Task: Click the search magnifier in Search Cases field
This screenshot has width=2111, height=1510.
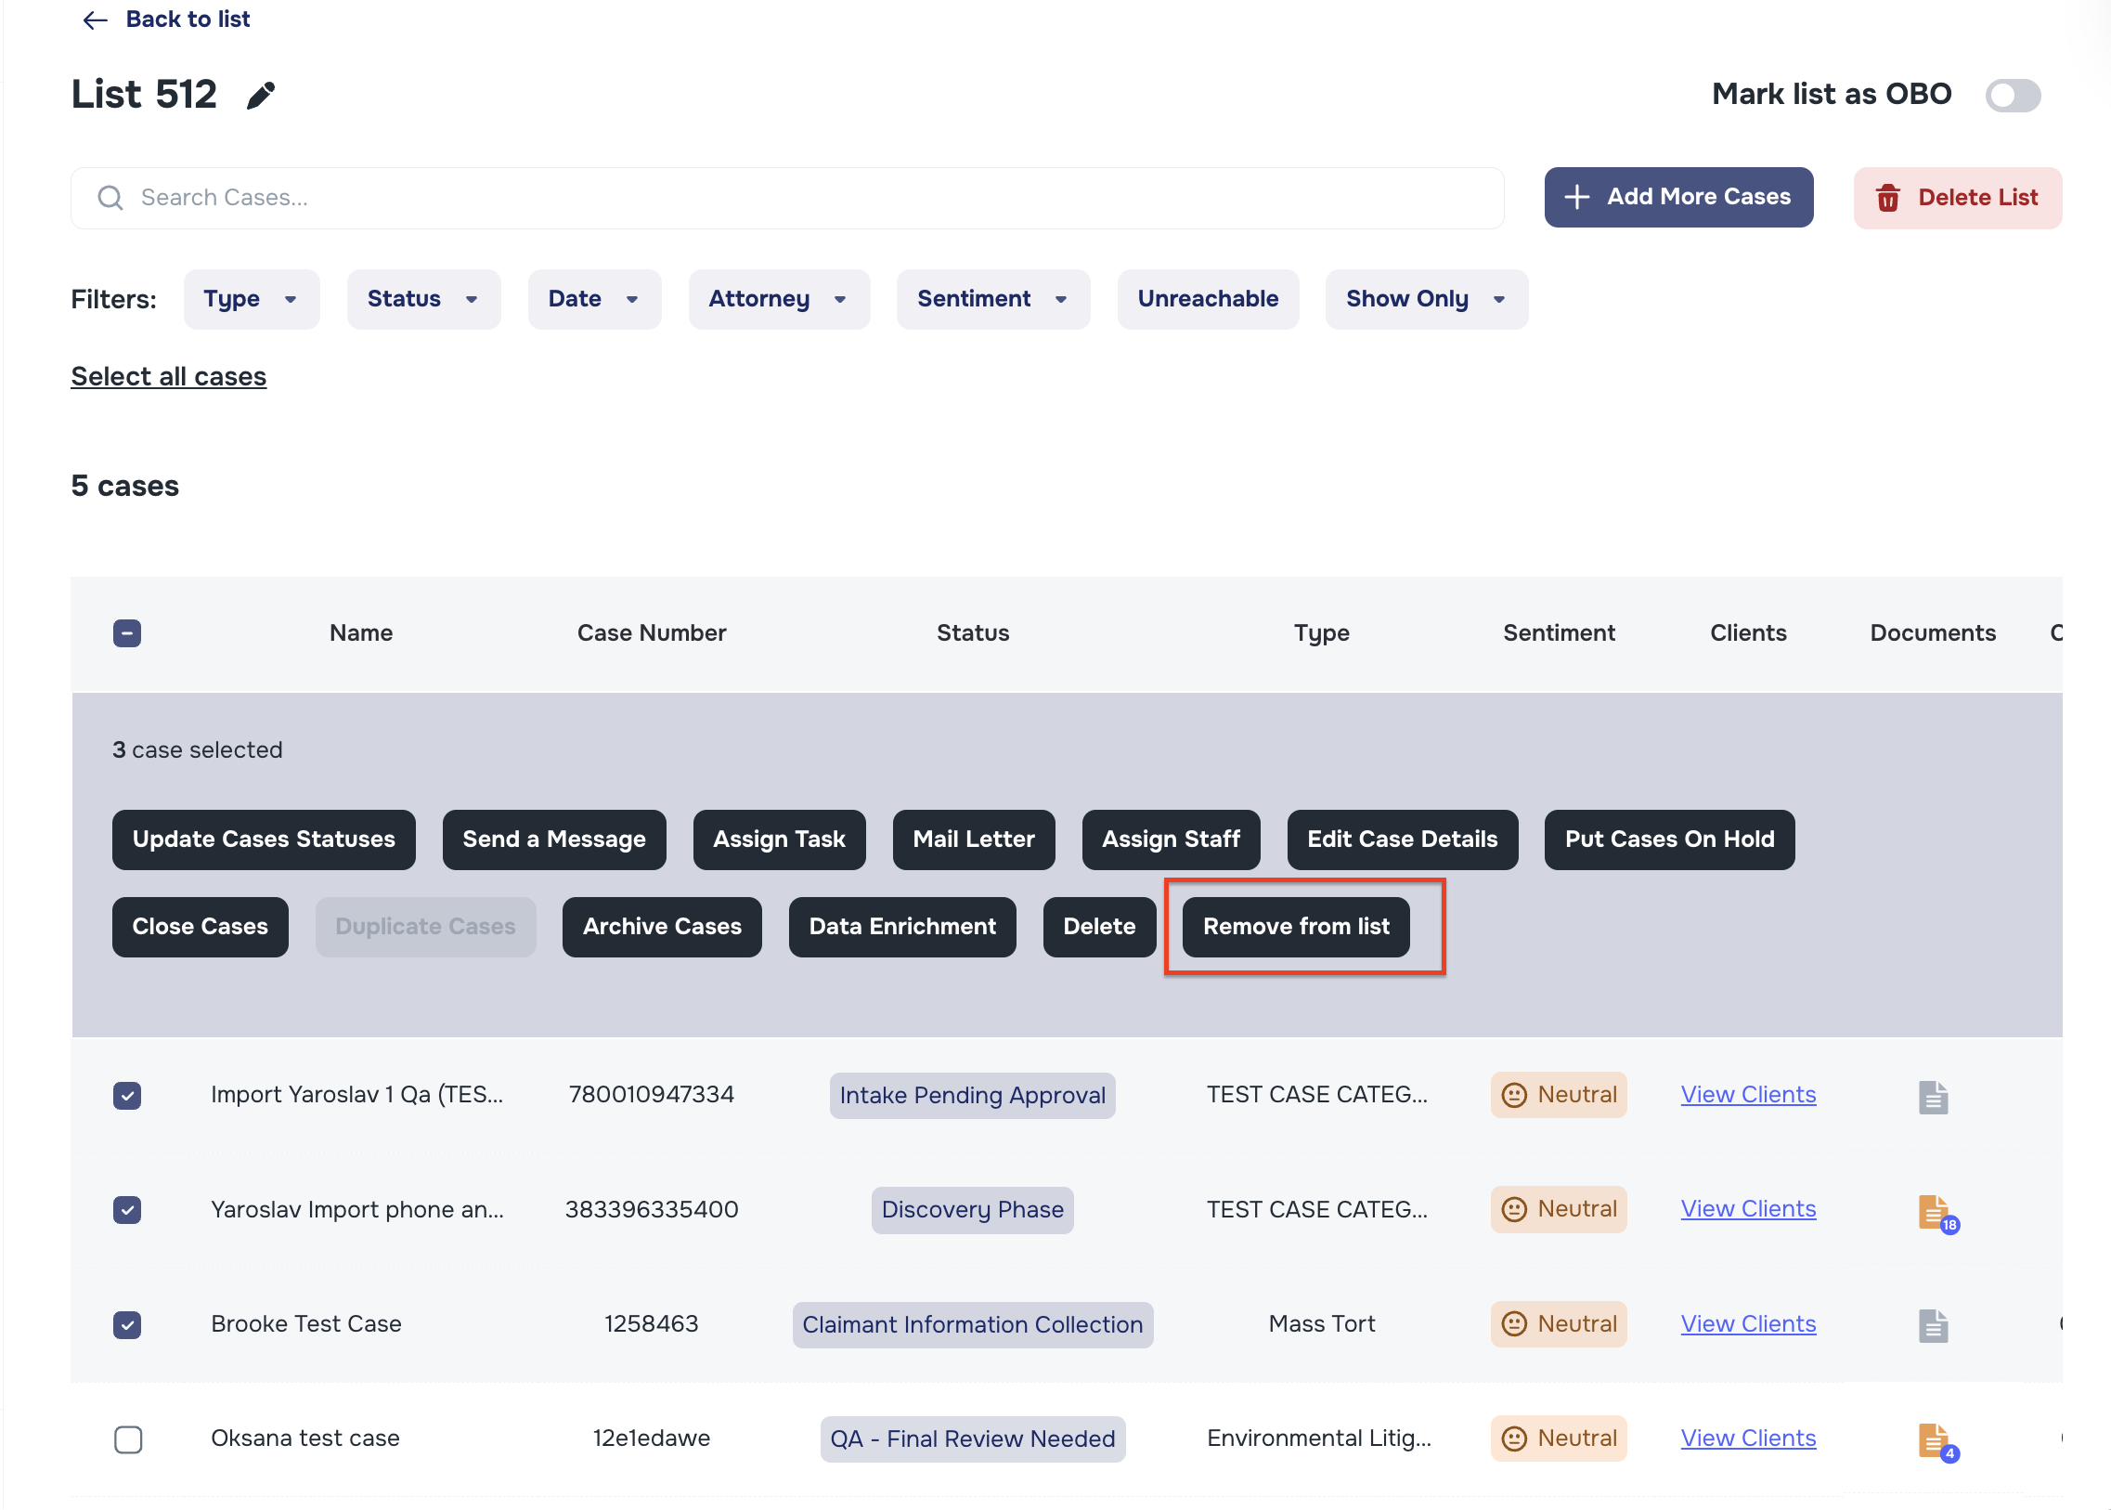Action: 110,197
